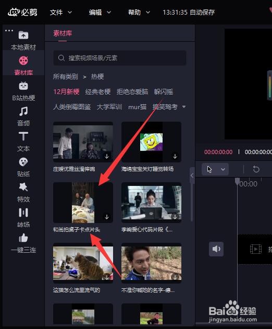Expand the 文件 menu chevron

(70, 13)
